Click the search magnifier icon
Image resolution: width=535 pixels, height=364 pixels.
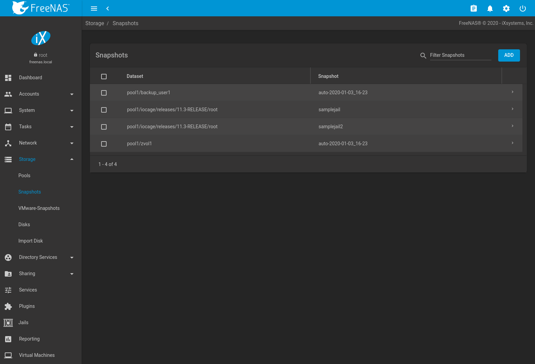[x=423, y=55]
